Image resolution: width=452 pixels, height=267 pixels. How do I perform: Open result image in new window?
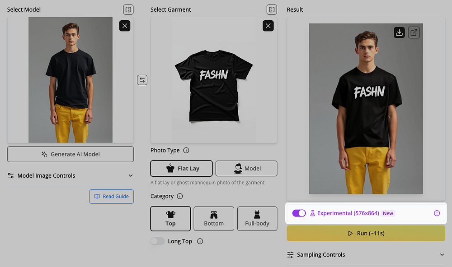414,32
